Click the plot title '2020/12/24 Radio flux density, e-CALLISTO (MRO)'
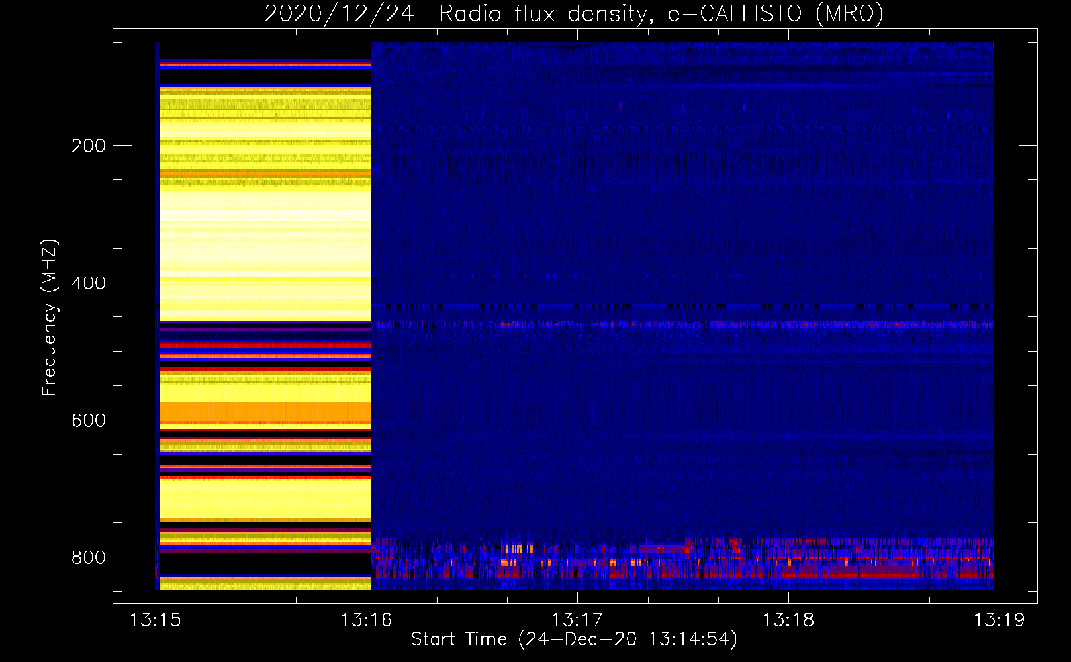1071x662 pixels. (x=574, y=13)
